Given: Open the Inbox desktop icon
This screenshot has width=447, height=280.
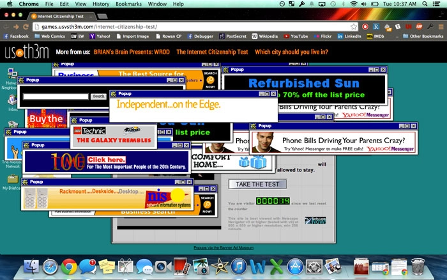Looking at the screenshot, I should coord(12,103).
